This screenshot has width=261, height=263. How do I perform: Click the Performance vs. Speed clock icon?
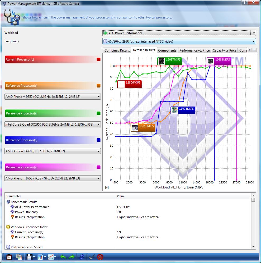(8, 247)
